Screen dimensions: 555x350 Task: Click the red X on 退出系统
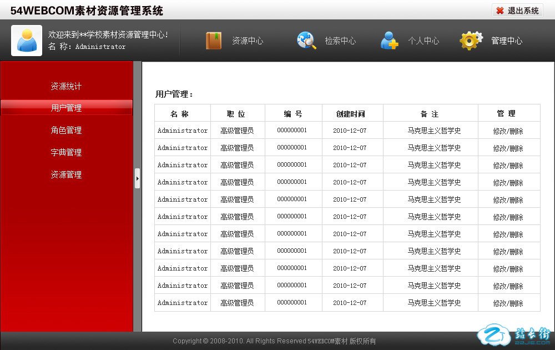click(x=500, y=11)
